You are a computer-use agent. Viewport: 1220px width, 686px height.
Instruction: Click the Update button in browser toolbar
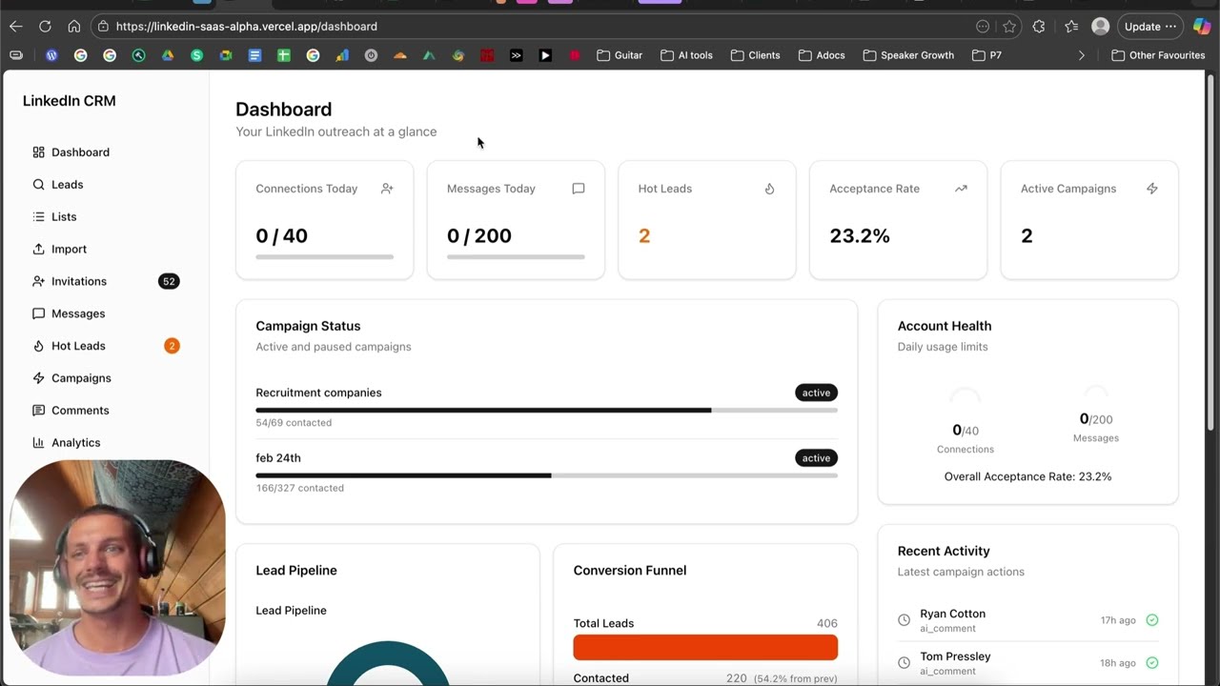click(1150, 27)
